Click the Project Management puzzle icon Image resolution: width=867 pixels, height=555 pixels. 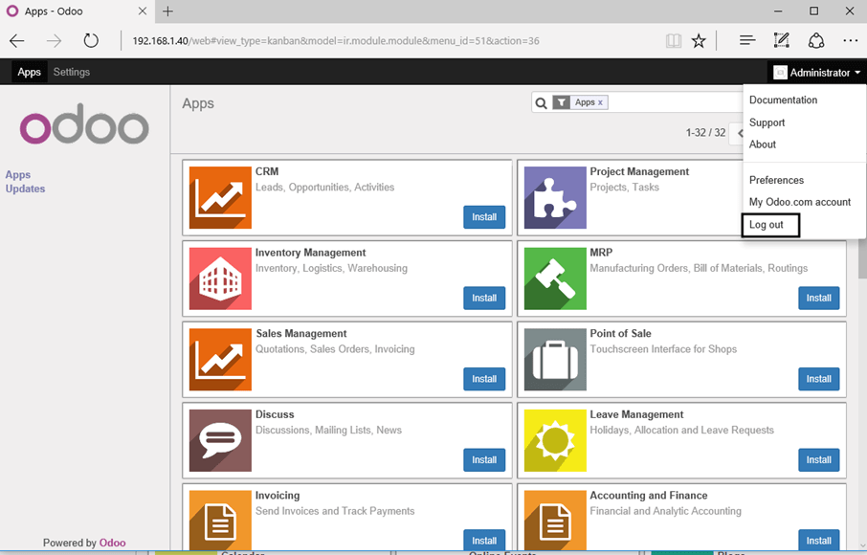[x=555, y=197]
